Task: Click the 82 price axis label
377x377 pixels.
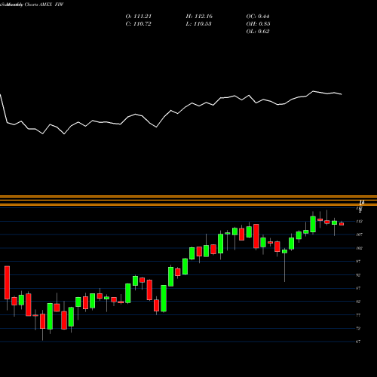Action: [358, 302]
